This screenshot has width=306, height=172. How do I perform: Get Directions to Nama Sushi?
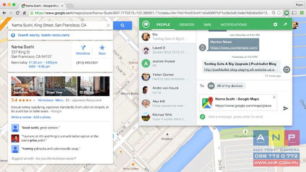click(x=83, y=50)
